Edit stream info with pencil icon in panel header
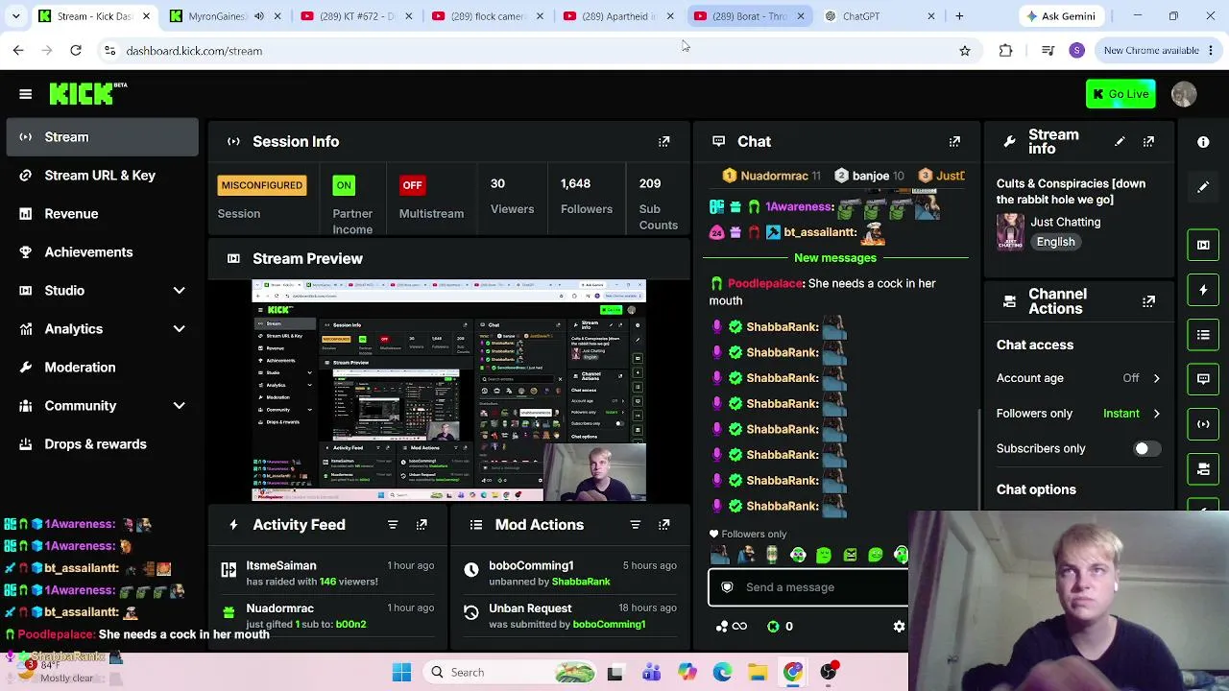This screenshot has height=691, width=1229. (1120, 142)
